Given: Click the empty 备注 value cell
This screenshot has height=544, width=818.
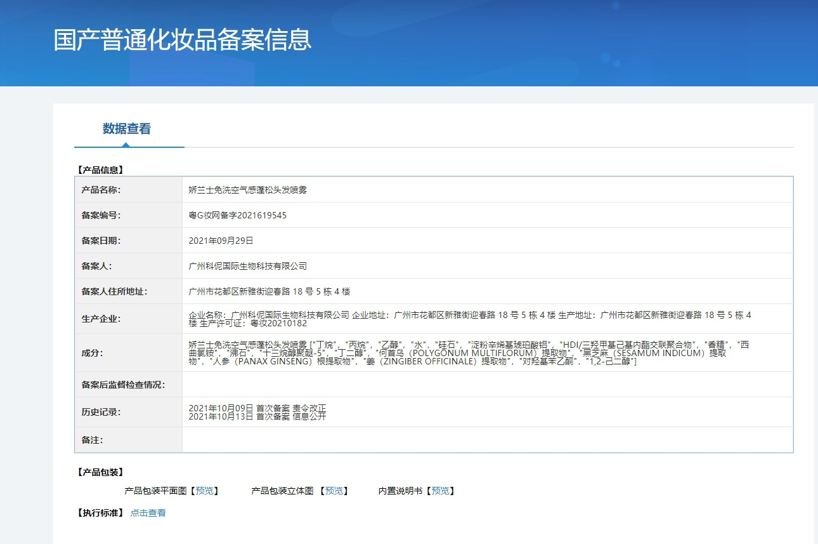Looking at the screenshot, I should (487, 440).
